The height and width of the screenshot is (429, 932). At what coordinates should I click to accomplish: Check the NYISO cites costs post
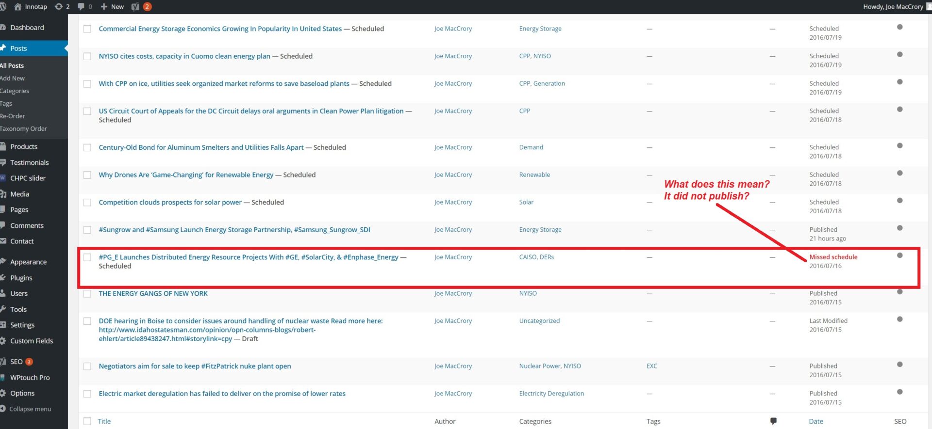87,56
